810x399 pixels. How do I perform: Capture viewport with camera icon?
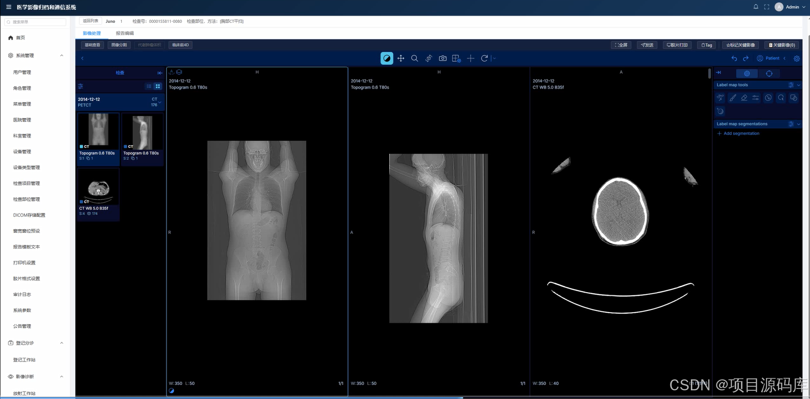click(x=443, y=58)
